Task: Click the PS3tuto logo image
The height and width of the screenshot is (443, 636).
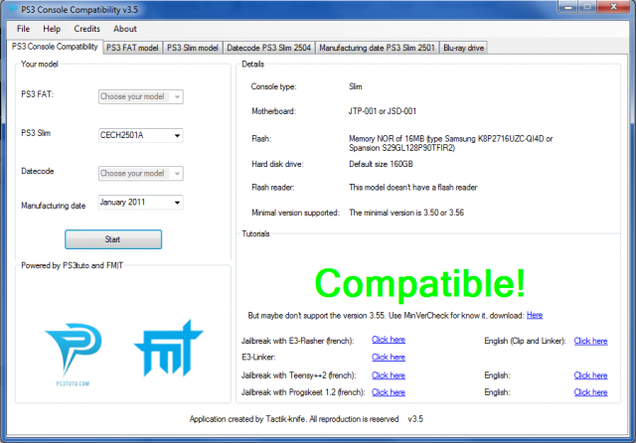Action: tap(74, 355)
